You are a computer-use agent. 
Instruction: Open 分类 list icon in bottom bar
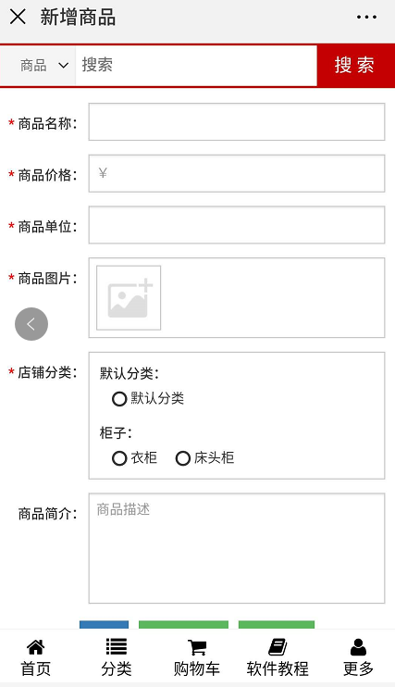click(116, 646)
